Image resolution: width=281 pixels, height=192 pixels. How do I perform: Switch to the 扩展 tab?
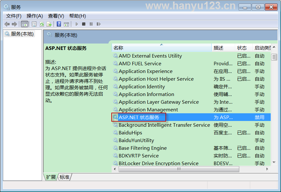coord(51,177)
